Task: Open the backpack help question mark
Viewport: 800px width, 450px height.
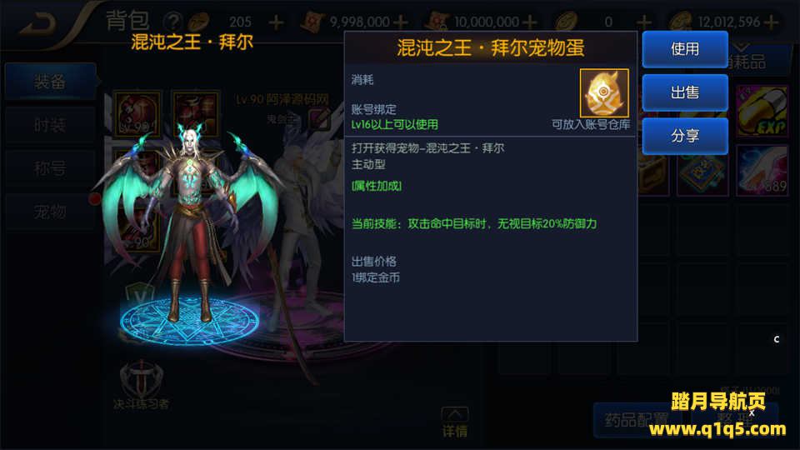Action: (173, 22)
